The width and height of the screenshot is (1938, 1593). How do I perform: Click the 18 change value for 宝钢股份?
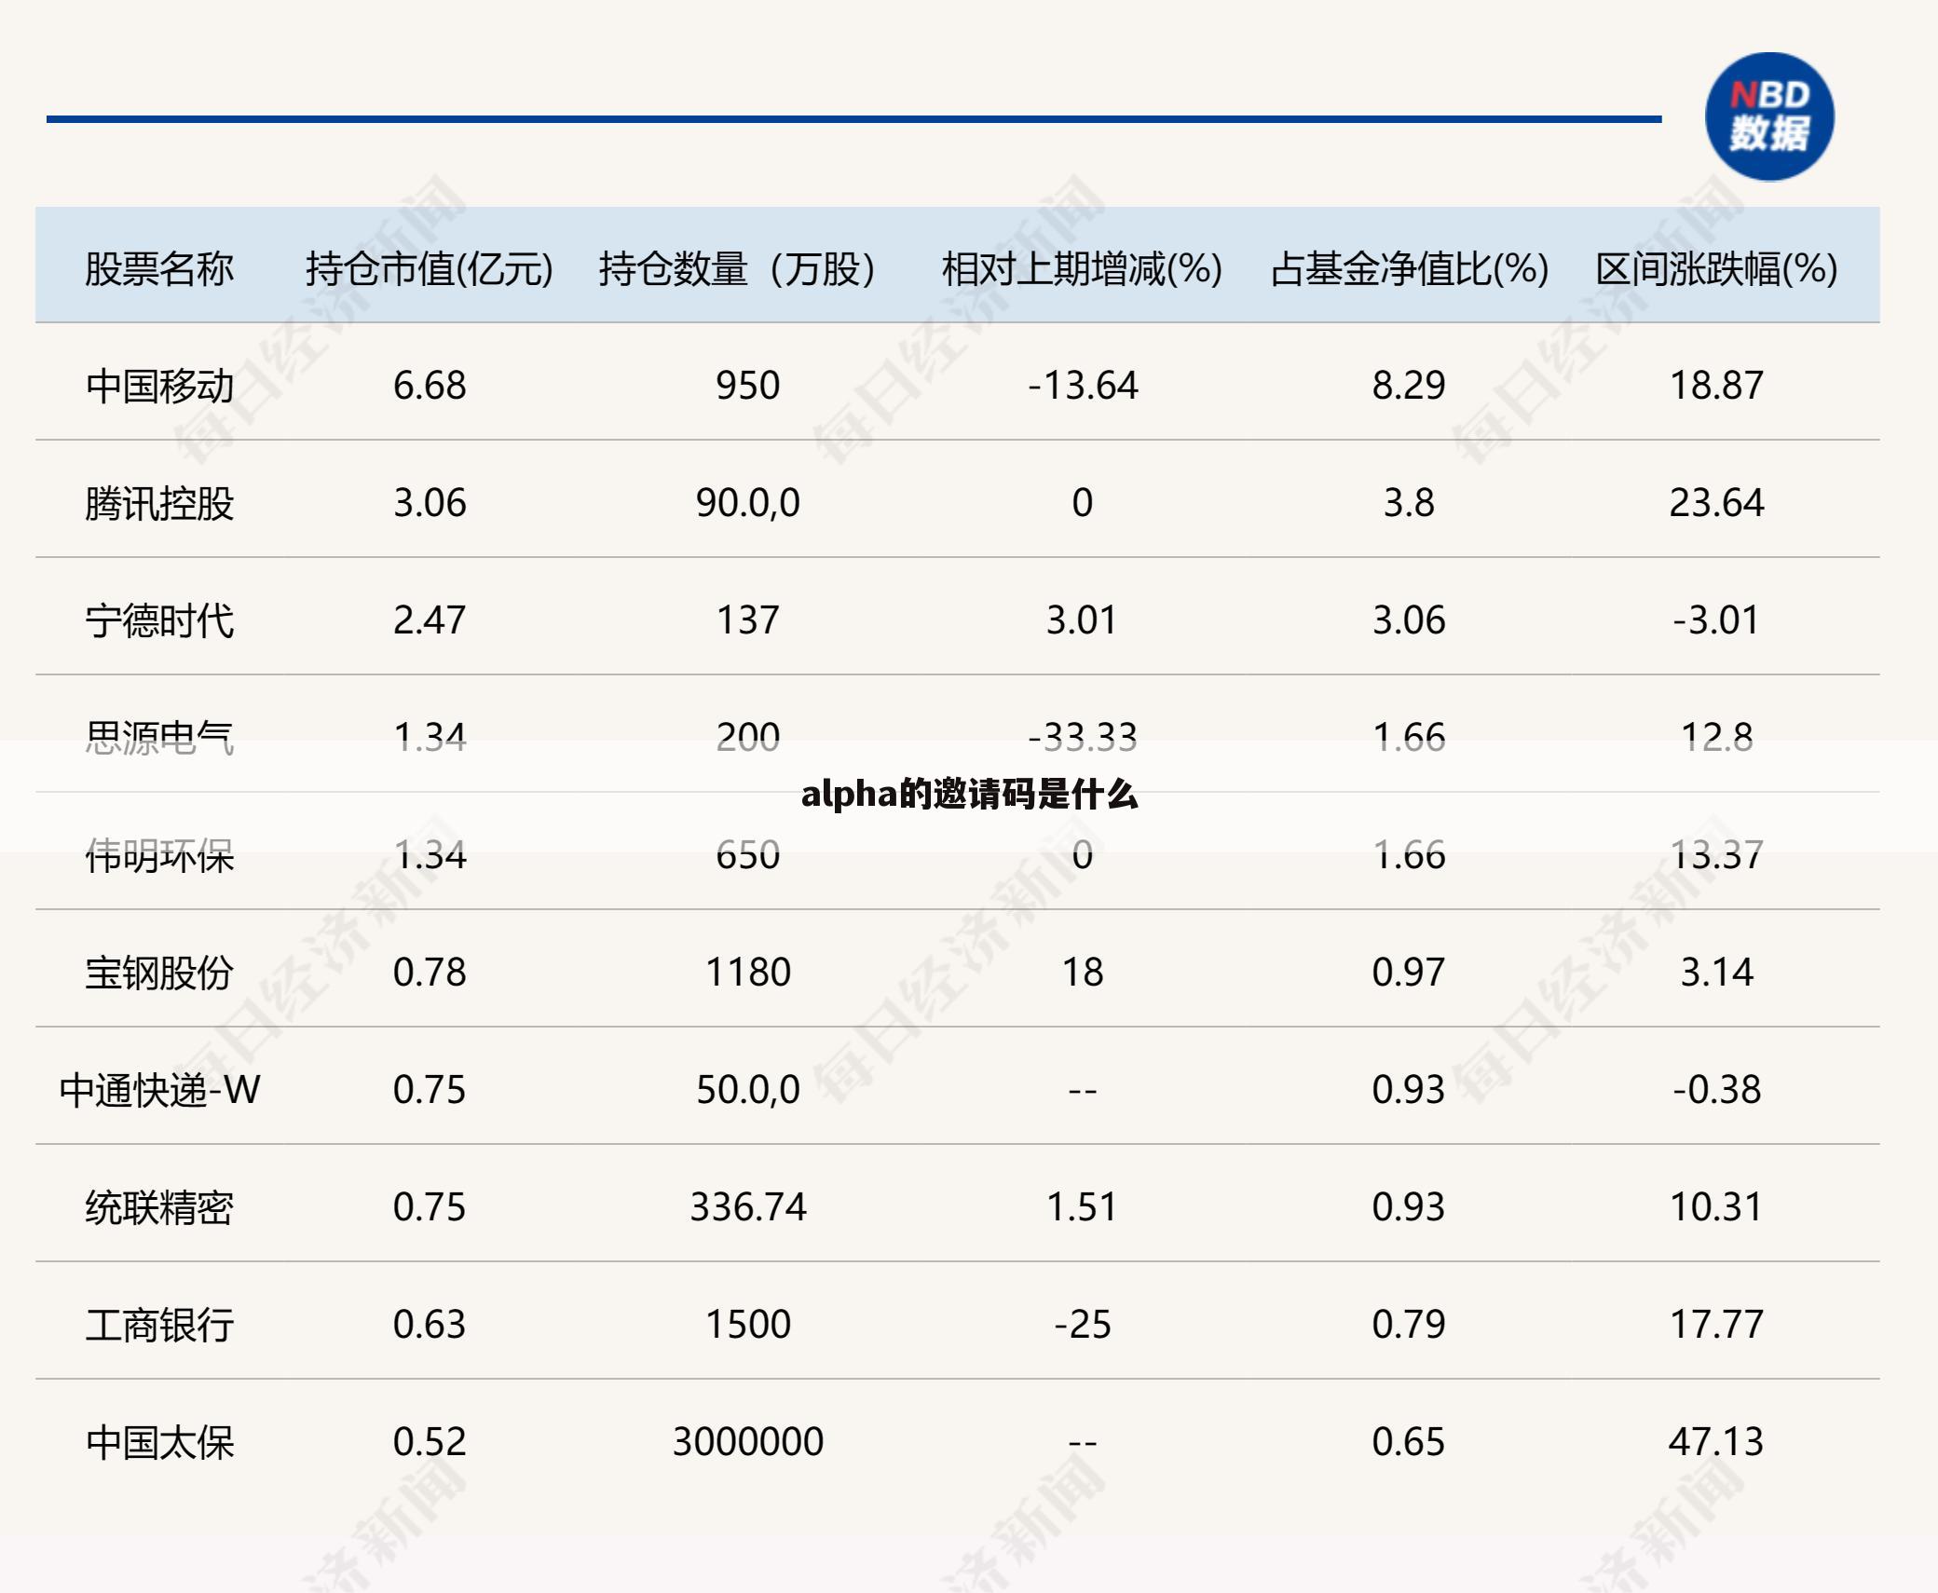1083,973
